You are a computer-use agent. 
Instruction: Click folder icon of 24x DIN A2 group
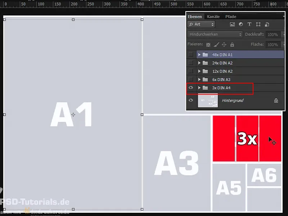pos(205,63)
